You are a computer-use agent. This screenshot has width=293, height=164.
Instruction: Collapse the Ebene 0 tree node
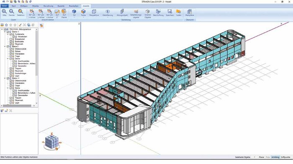click(x=5, y=47)
